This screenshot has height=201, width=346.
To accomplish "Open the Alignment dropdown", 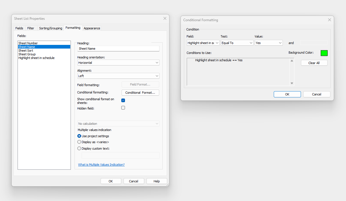I will coord(118,76).
